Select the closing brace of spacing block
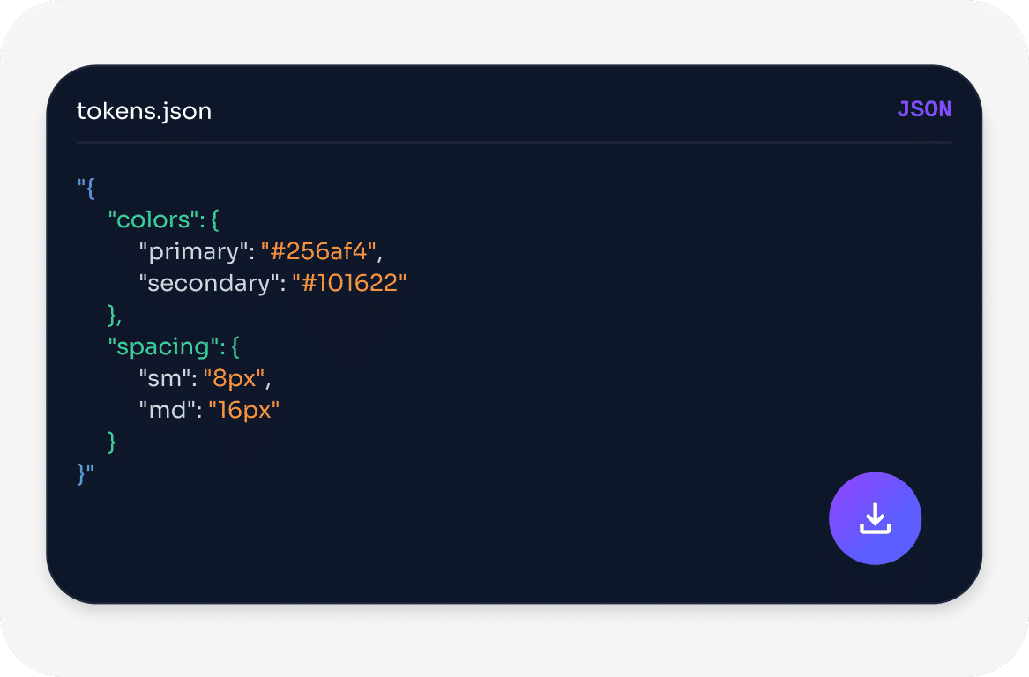This screenshot has width=1029, height=677. pos(110,442)
